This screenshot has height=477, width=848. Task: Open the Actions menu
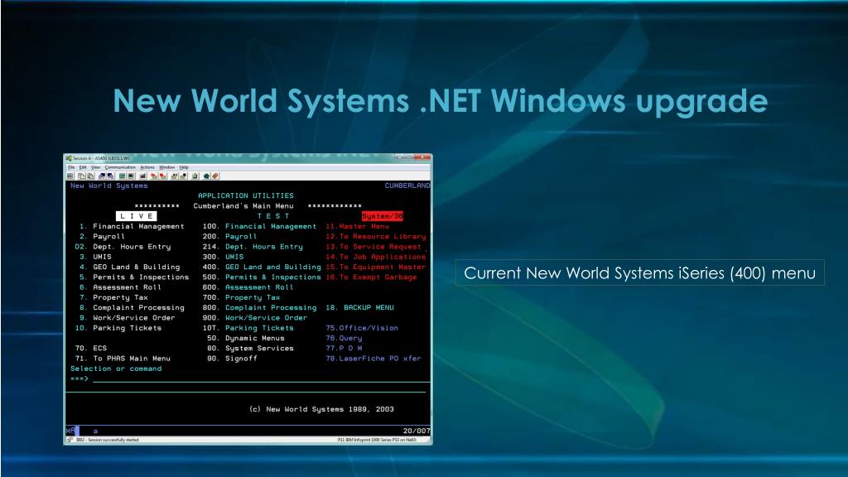click(x=147, y=167)
